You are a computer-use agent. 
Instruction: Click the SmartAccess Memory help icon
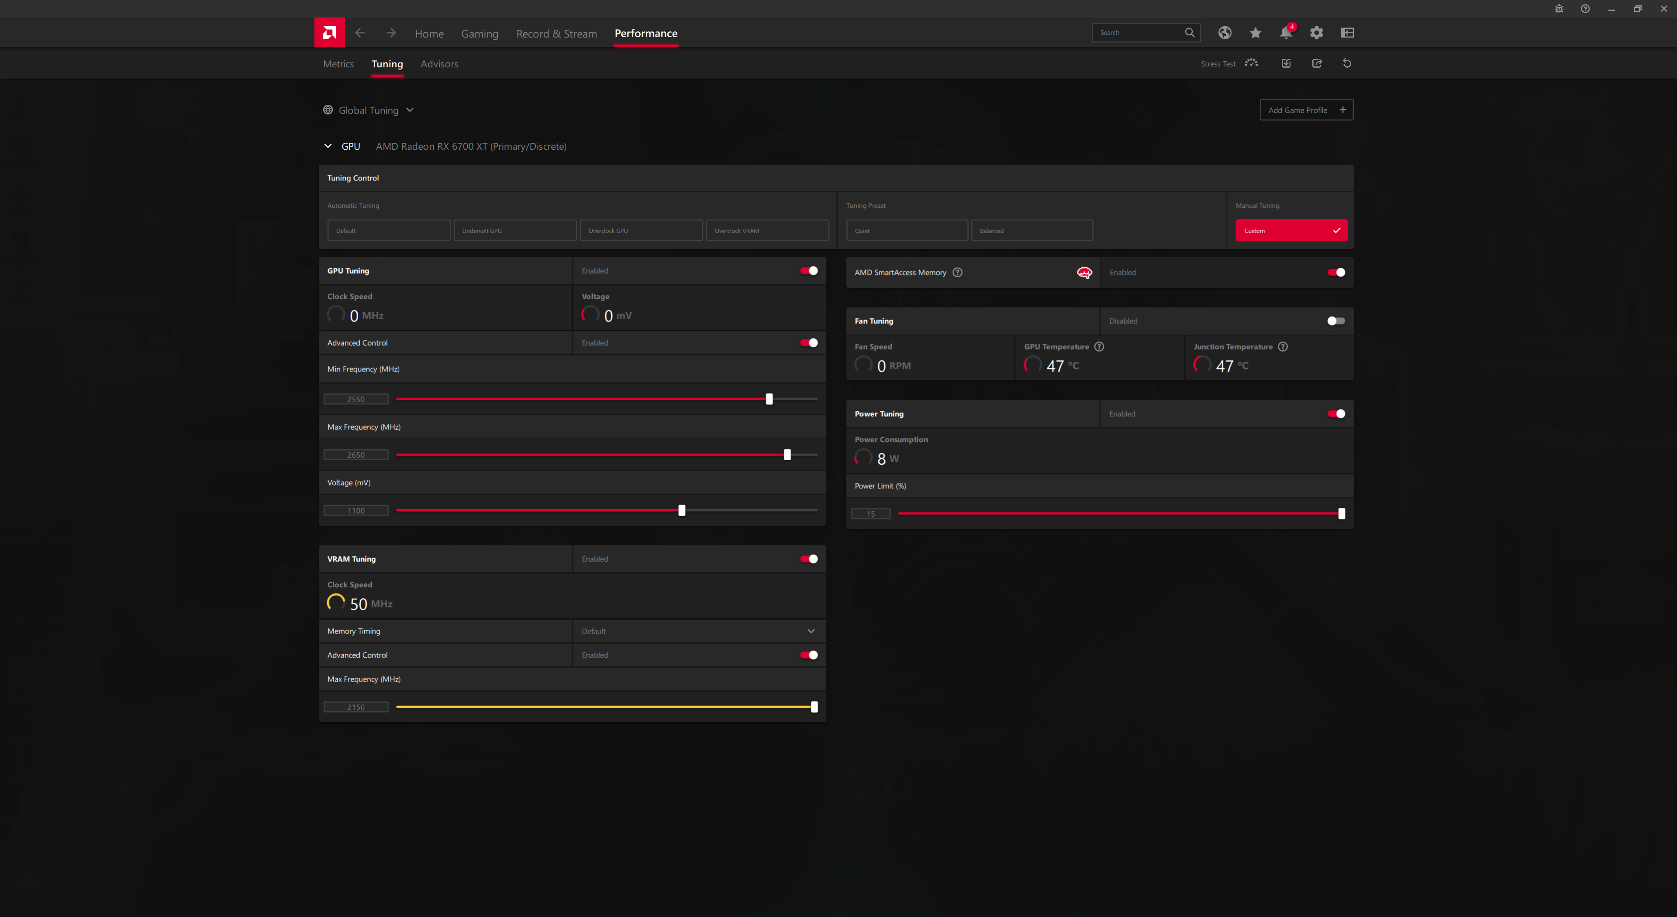(x=957, y=272)
